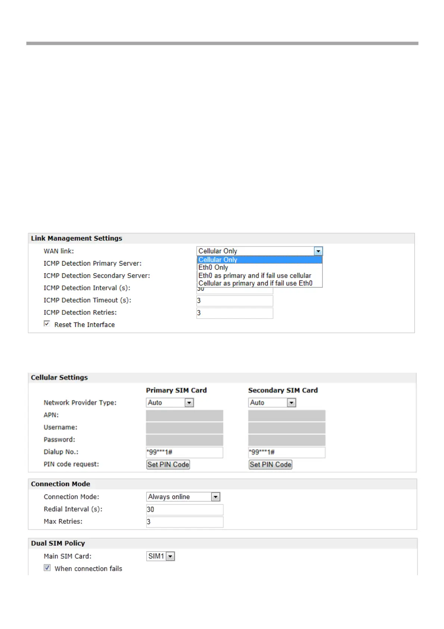Click the 'Dual SIM Policy' heading text
Screen dimensions: 444x629
58,543
